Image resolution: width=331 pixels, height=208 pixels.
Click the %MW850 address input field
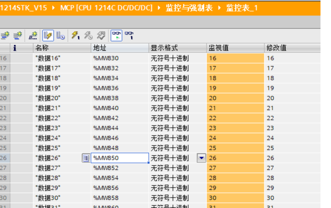tap(119, 158)
